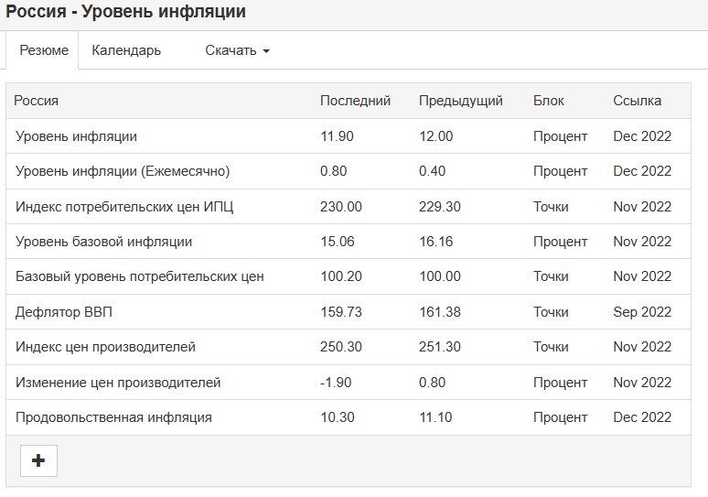Open the Уровень инфляции link
The width and height of the screenshot is (708, 497).
tap(76, 136)
